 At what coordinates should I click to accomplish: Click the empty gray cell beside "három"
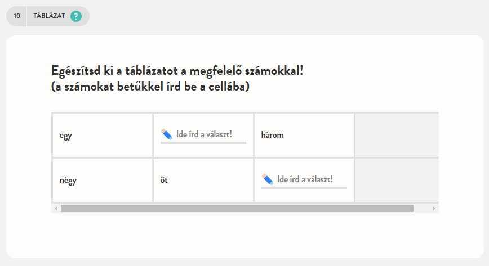click(397, 136)
